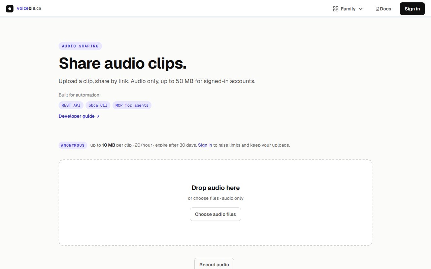This screenshot has height=269, width=431.
Task: Click the Record audio button
Action: click(214, 264)
